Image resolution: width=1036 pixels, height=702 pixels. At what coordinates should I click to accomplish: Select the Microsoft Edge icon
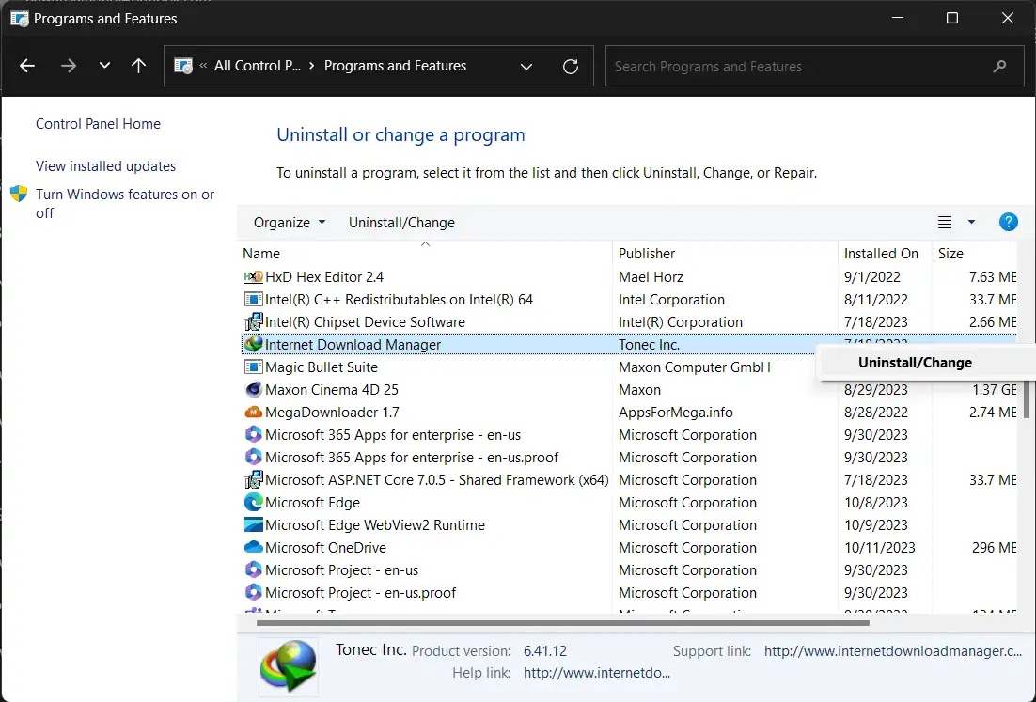pyautogui.click(x=254, y=502)
